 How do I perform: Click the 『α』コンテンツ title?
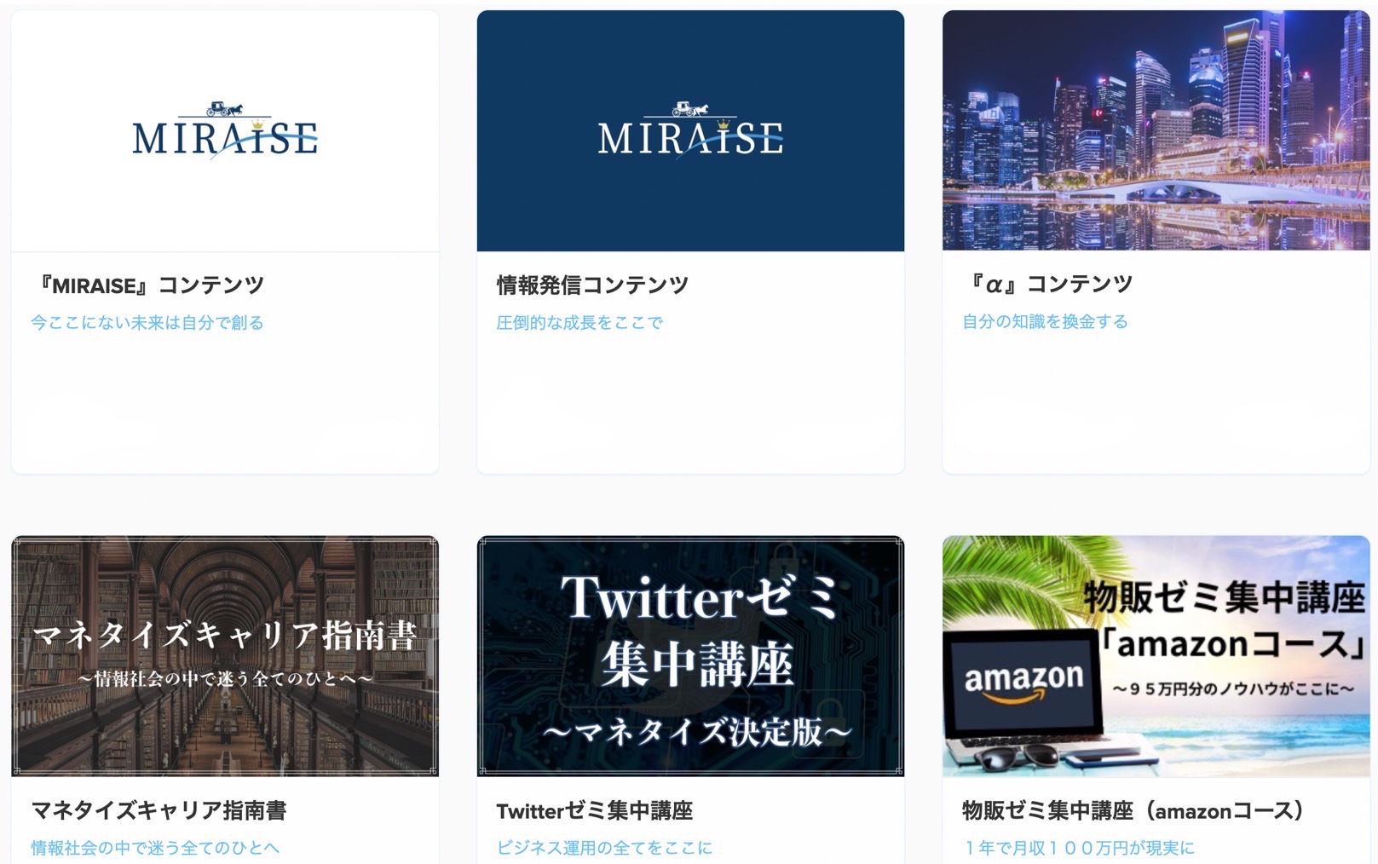click(1047, 285)
